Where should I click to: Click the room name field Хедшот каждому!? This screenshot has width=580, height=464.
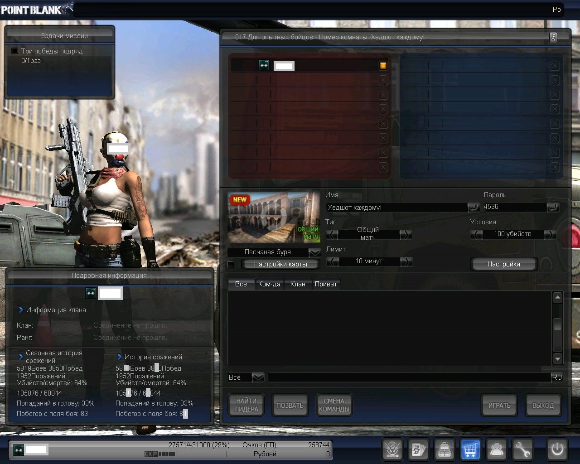coord(396,208)
